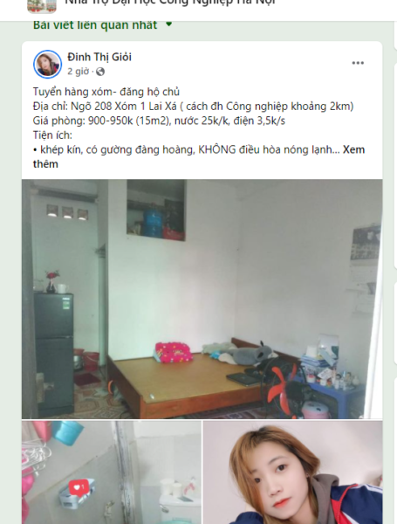Expand post text with 'Xem thêm'
Image resolution: width=397 pixels, height=524 pixels.
(199, 156)
